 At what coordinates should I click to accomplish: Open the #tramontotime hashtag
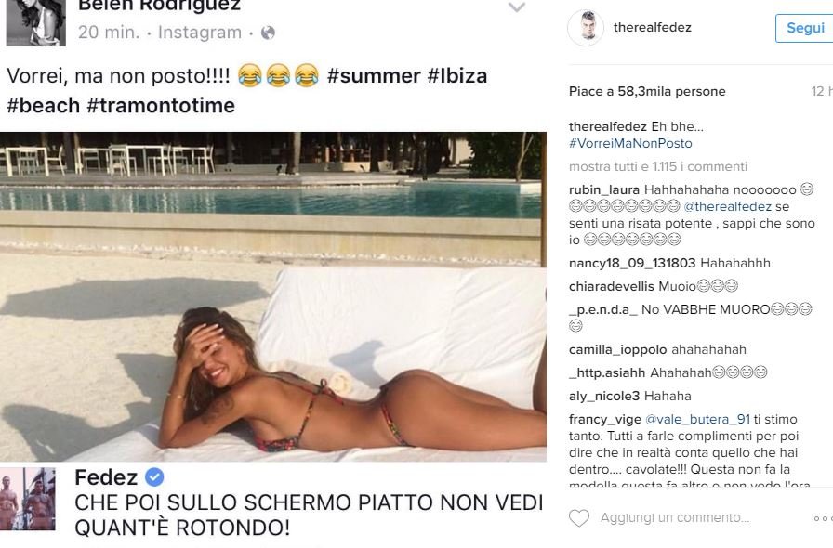(161, 105)
